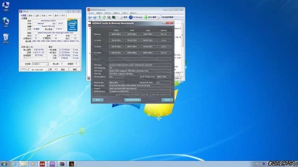Image resolution: width=298 pixels, height=167 pixels.
Task: Click the Memory Type field in benchmark dialog
Action: [140, 85]
